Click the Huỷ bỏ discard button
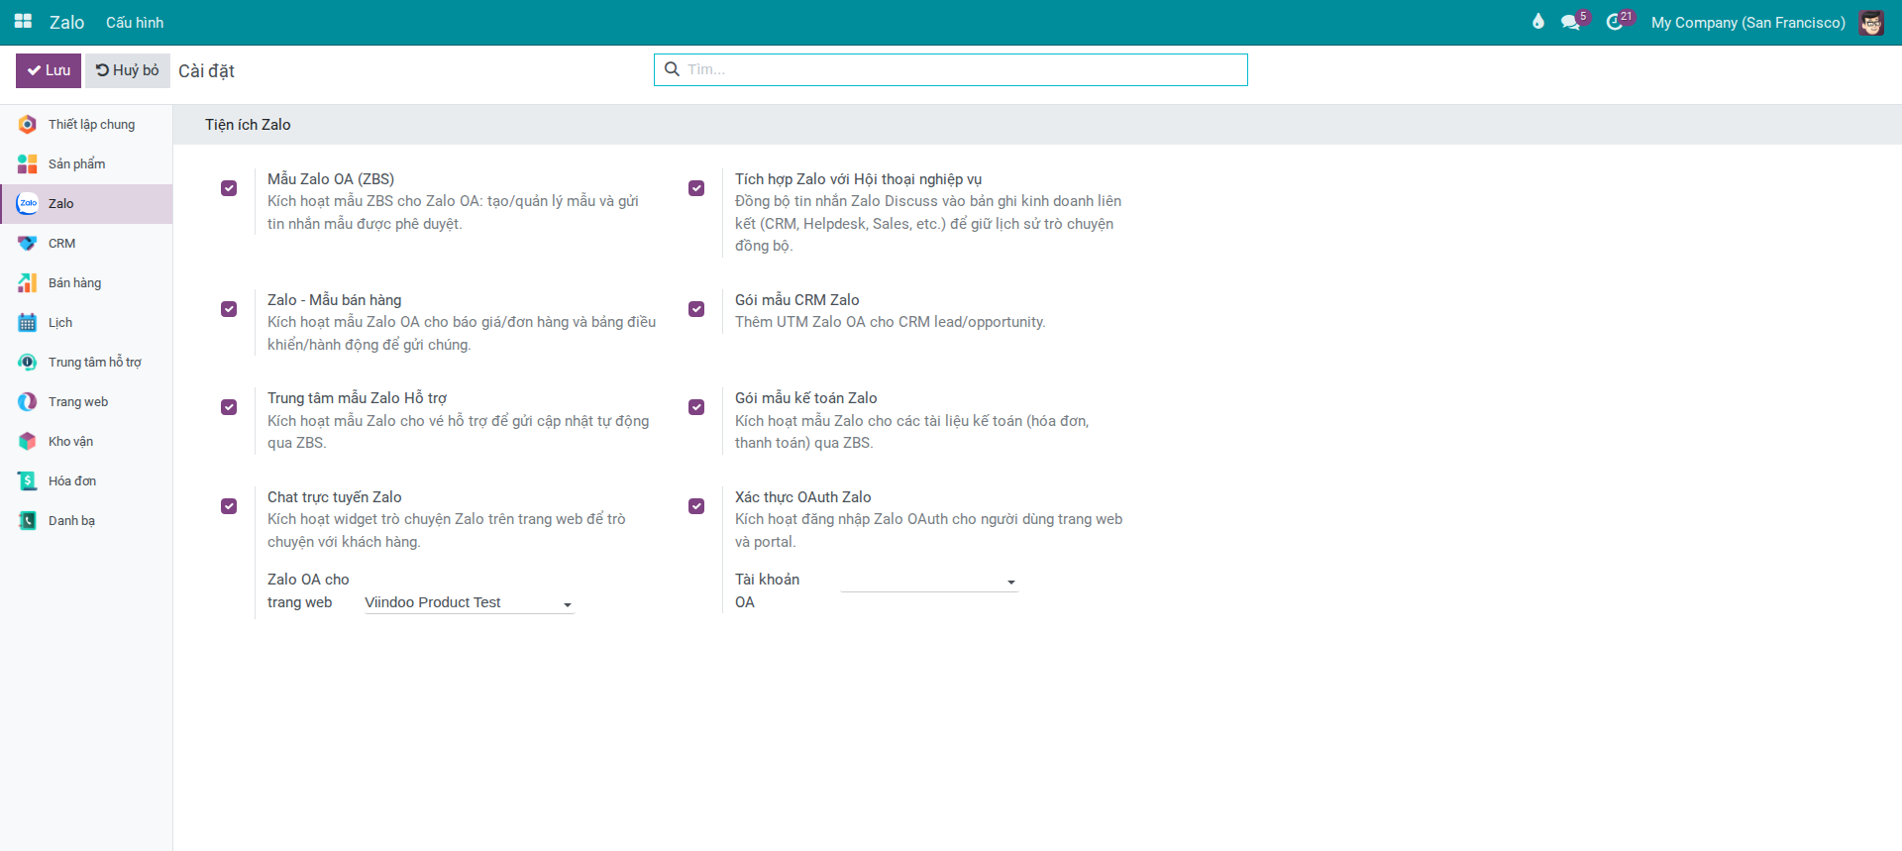The height and width of the screenshot is (851, 1902). point(128,70)
